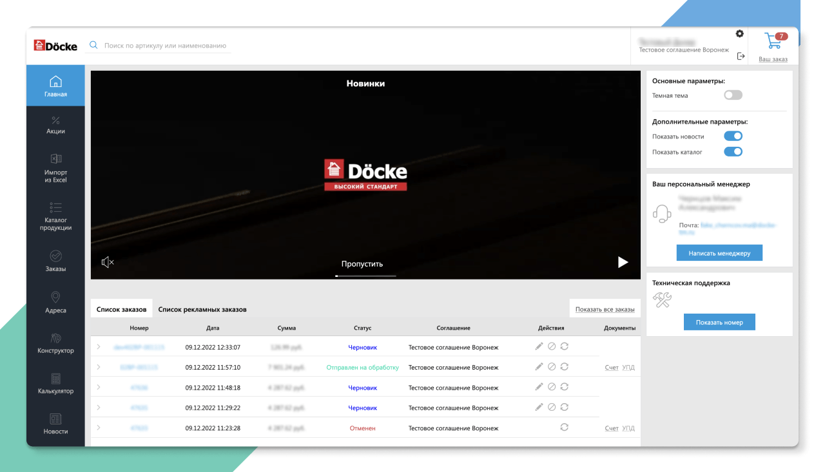Click the Соглашение column header
Image resolution: width=825 pixels, height=472 pixels.
coord(453,328)
